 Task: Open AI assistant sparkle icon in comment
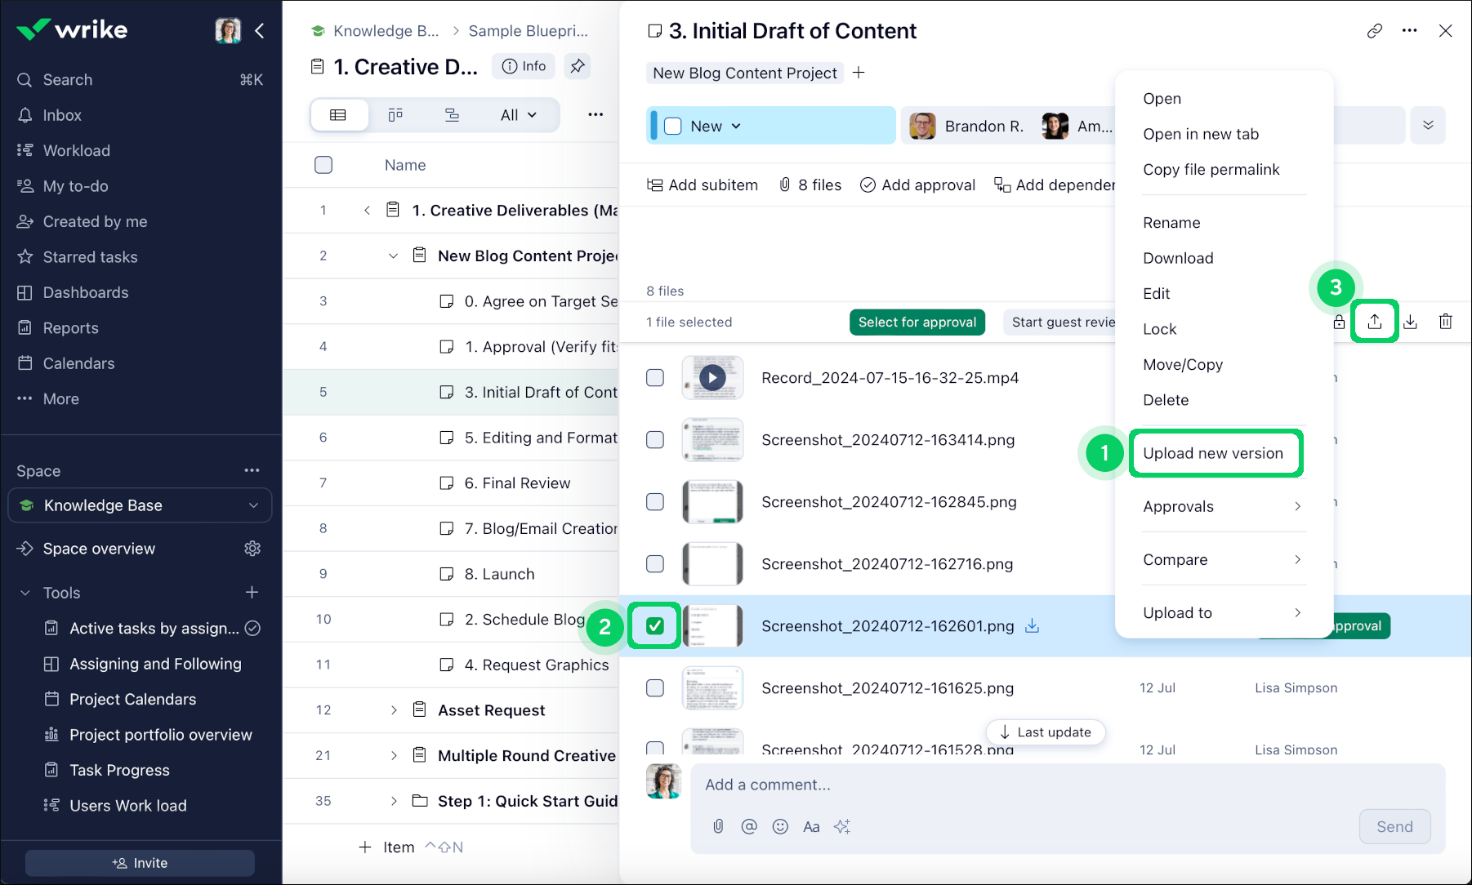[842, 826]
